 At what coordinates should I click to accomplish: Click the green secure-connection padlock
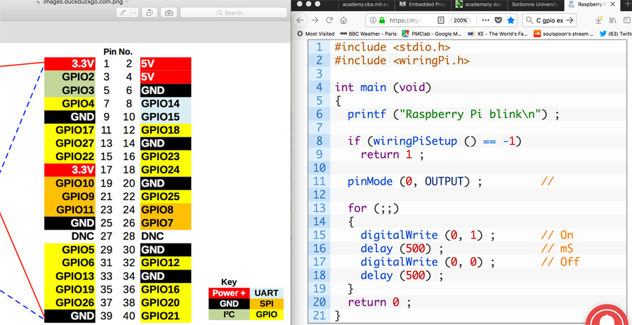tap(381, 20)
